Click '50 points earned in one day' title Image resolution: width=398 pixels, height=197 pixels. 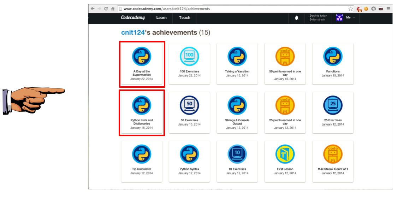[285, 73]
